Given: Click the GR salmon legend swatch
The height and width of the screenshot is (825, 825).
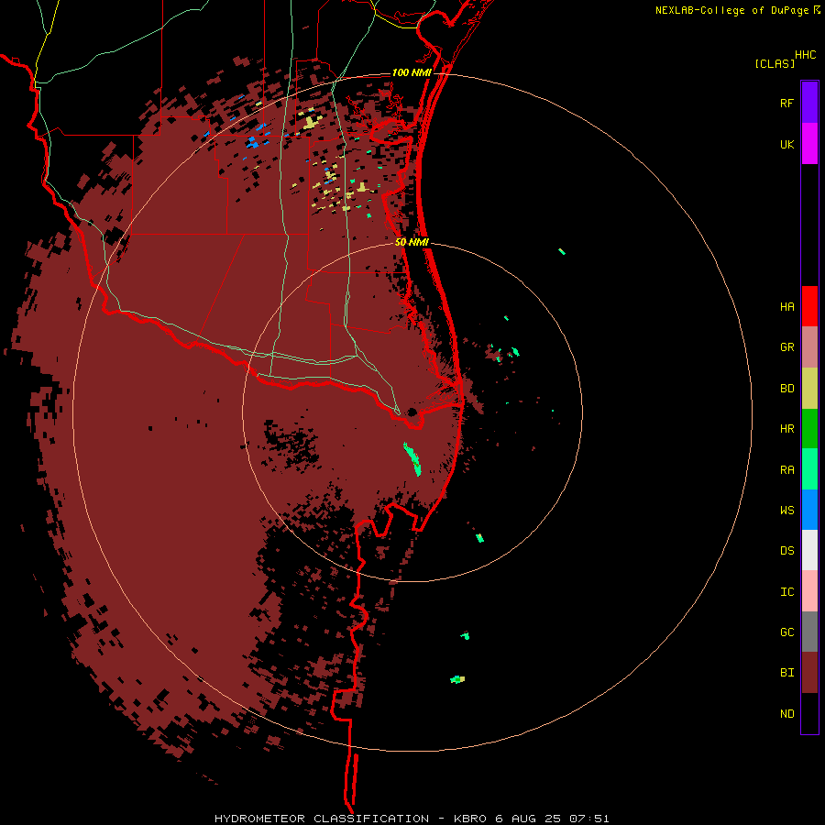Looking at the screenshot, I should (x=809, y=347).
